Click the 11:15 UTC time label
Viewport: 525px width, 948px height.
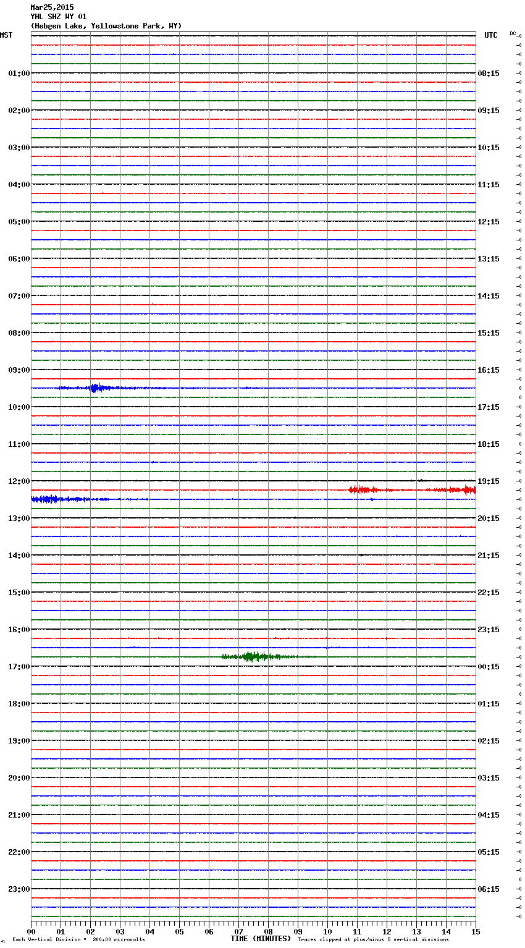click(x=489, y=185)
